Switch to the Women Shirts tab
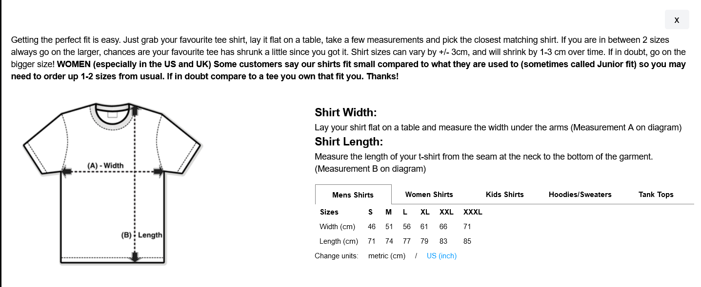701x287 pixels. pyautogui.click(x=429, y=194)
